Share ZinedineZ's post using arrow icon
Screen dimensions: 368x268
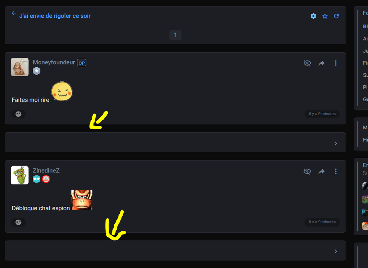321,171
